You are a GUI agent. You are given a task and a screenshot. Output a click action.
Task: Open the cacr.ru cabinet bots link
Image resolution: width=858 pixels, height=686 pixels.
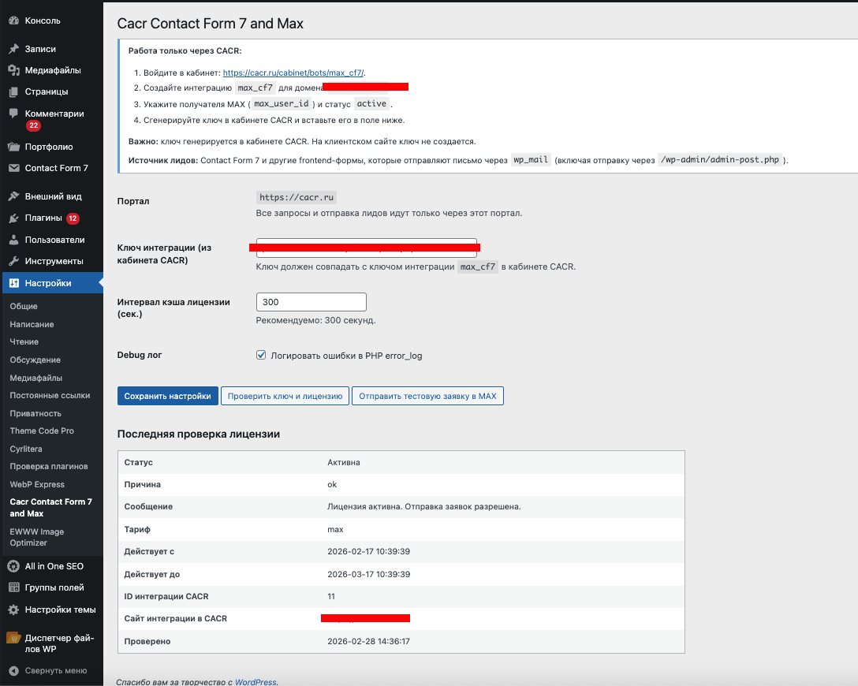293,73
